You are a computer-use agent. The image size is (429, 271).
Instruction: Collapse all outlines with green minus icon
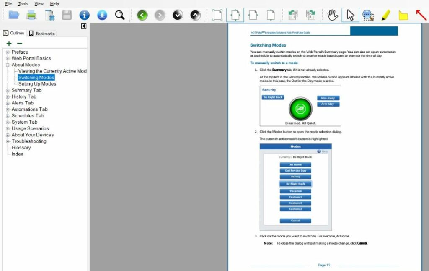coord(19,44)
